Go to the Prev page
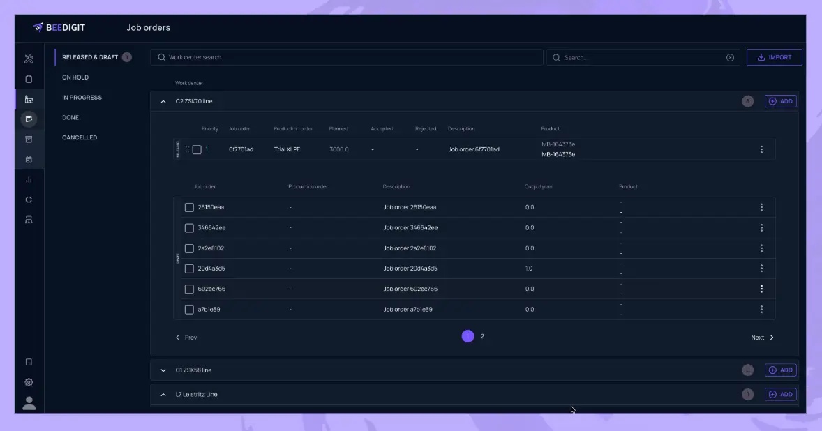 [186, 338]
